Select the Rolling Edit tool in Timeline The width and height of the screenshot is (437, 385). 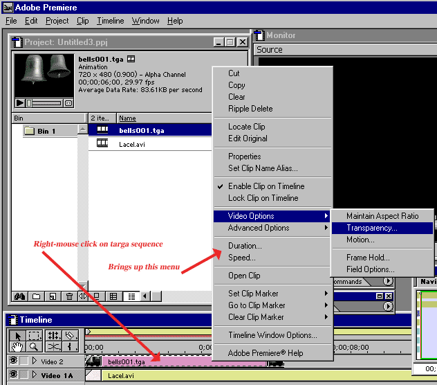[53, 336]
